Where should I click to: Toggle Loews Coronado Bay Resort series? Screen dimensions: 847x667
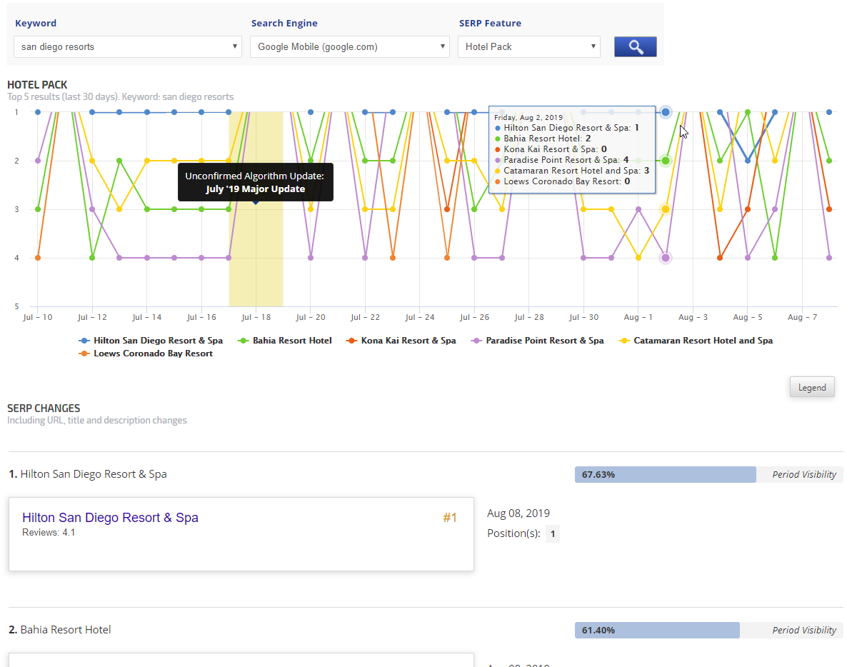click(x=152, y=353)
